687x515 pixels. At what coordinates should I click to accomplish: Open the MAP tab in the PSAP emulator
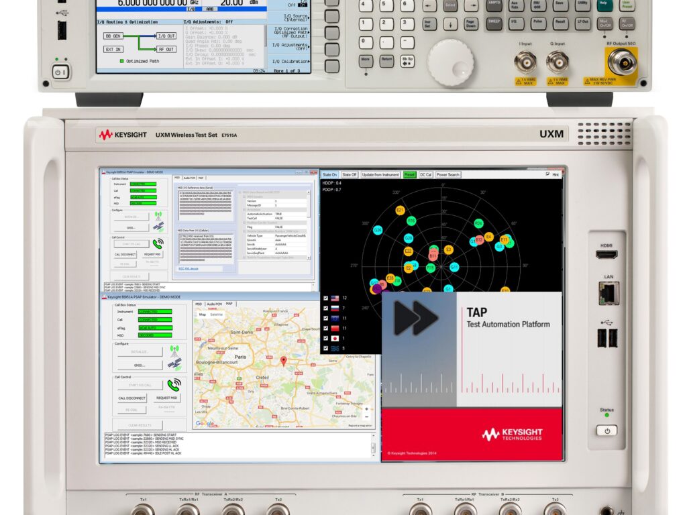point(228,303)
